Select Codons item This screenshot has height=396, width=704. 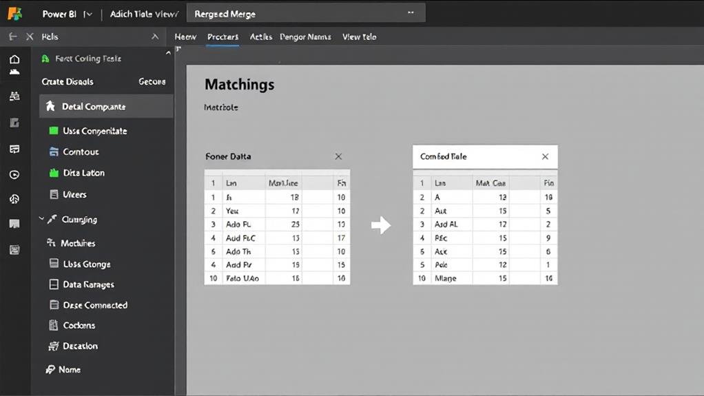tap(79, 325)
